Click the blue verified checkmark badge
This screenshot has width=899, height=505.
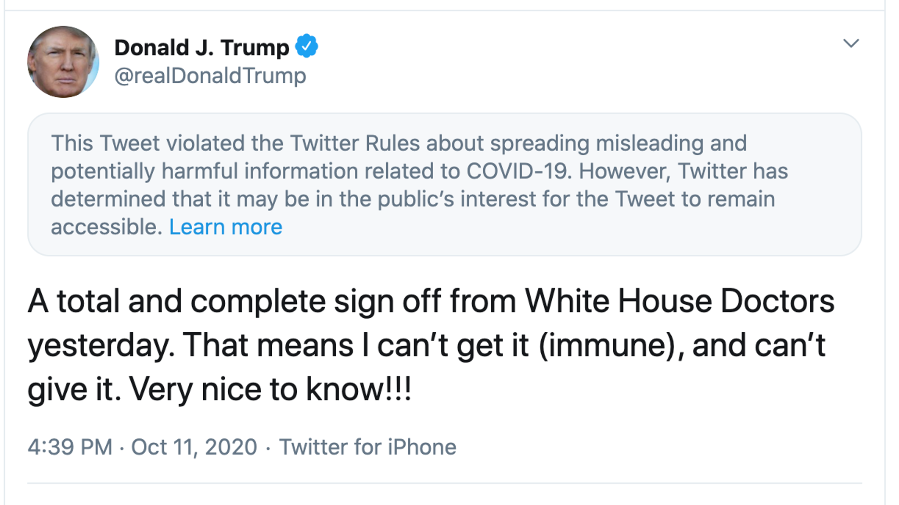[x=306, y=46]
